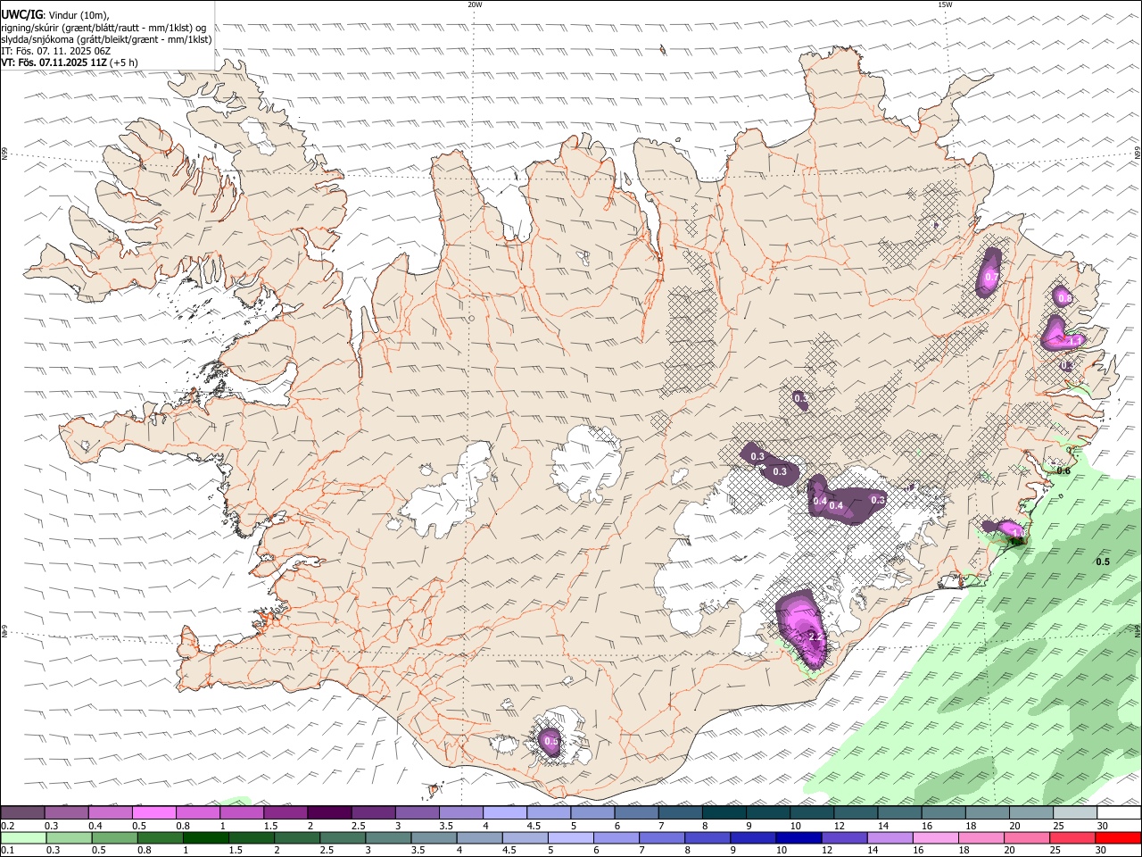Click the '0.5' value on the southern glacier
This screenshot has width=1142, height=857.
click(551, 741)
